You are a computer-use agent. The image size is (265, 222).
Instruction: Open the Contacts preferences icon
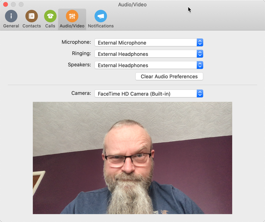tap(32, 16)
